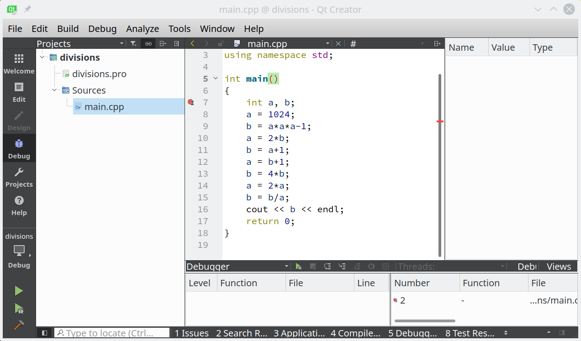Open the 5 Debugger Console pane

point(413,333)
